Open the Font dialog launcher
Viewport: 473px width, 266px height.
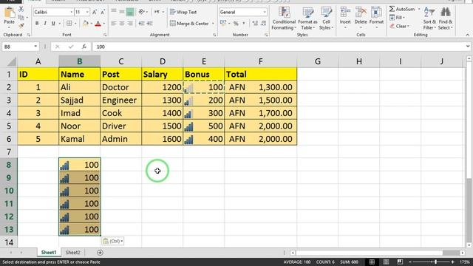tap(105, 35)
